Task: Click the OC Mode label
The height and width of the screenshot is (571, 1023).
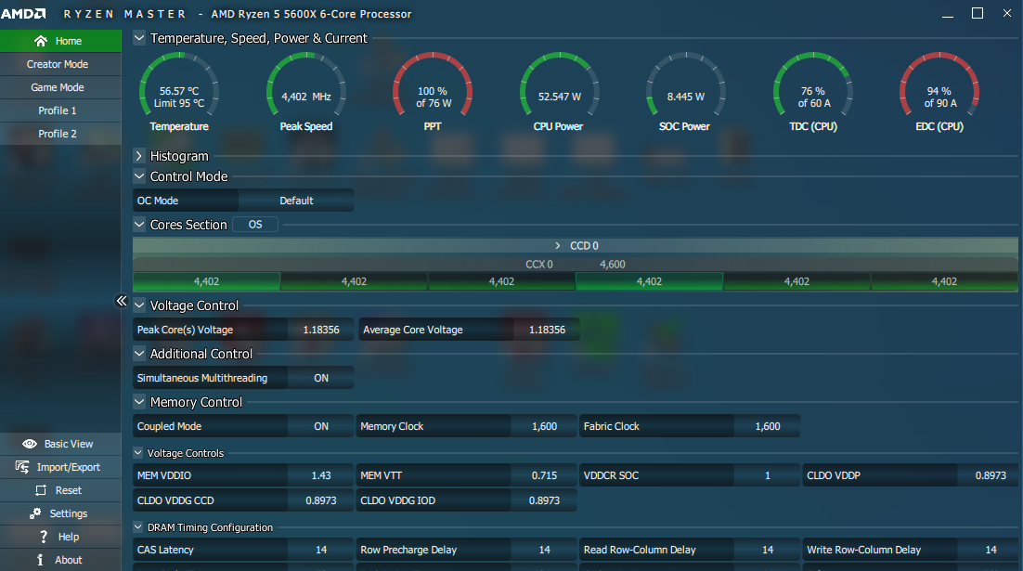Action: tap(157, 201)
